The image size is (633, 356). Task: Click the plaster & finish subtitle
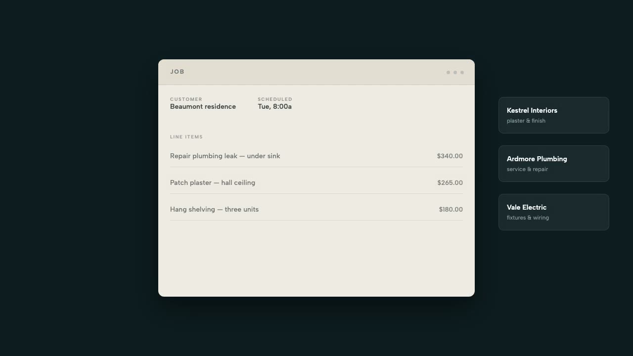coord(526,121)
